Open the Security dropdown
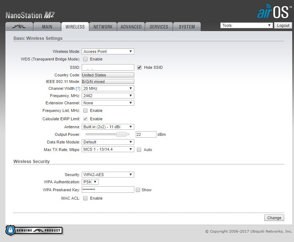Screen dimensions: 294x242 [x=108, y=175]
